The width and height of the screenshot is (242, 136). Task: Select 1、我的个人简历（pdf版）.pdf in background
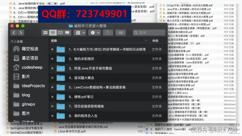coord(170,125)
